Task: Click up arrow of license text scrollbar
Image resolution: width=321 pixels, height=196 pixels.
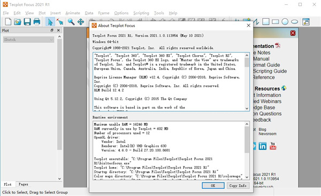Action: (247, 55)
